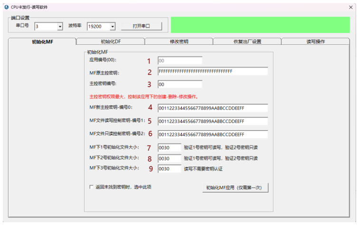This screenshot has width=358, height=225.
Task: Open the 串口号 dropdown
Action: [60, 26]
